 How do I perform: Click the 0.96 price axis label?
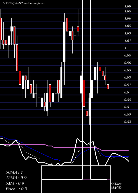pos(128,63)
